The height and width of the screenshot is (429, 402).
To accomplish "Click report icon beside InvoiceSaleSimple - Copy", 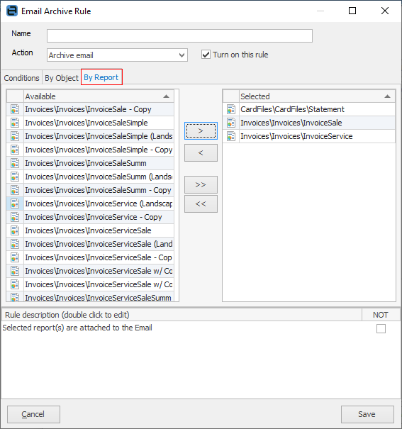I will (15, 150).
